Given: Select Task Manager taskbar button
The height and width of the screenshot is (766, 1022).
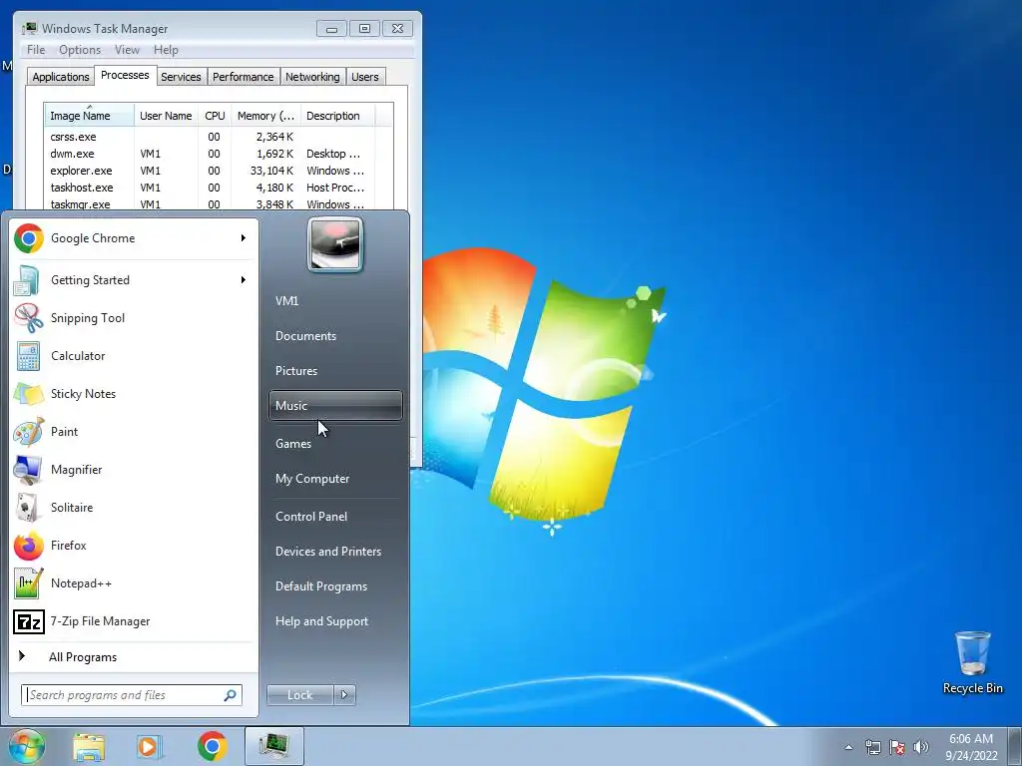Looking at the screenshot, I should click(274, 746).
